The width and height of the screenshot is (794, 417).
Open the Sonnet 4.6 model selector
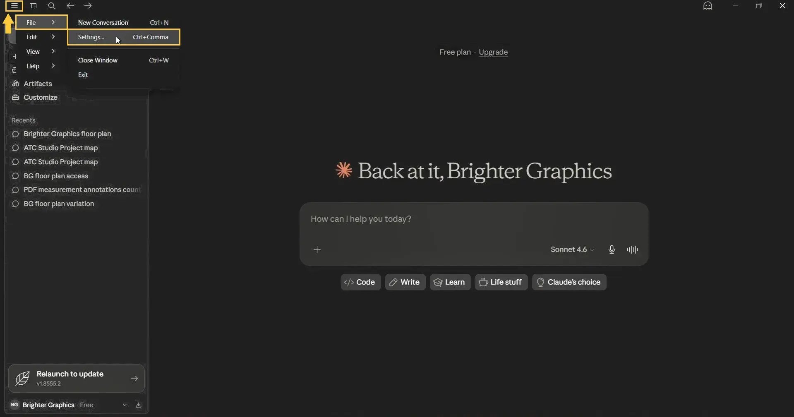[x=572, y=249]
